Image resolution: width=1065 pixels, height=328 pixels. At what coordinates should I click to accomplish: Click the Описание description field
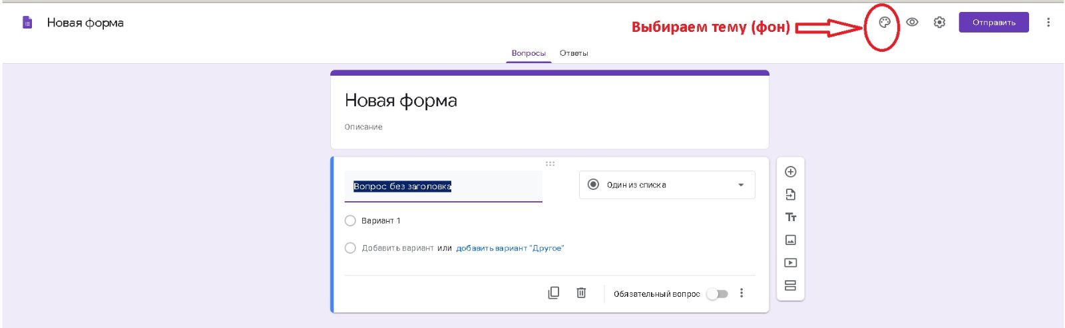(x=363, y=127)
